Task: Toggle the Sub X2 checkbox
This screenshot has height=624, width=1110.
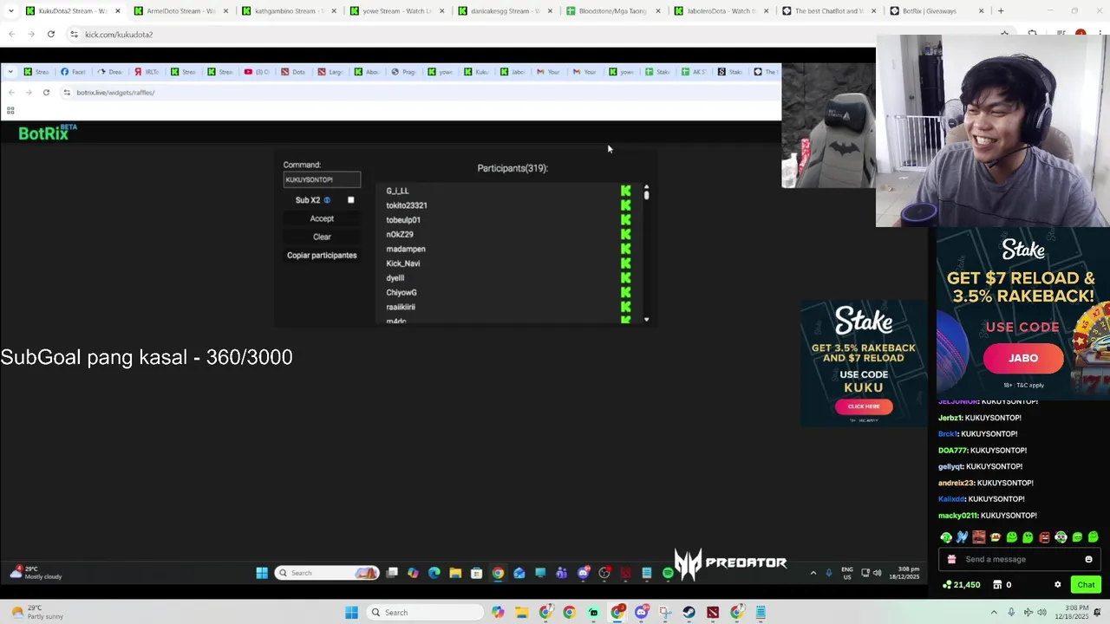Action: pos(351,200)
